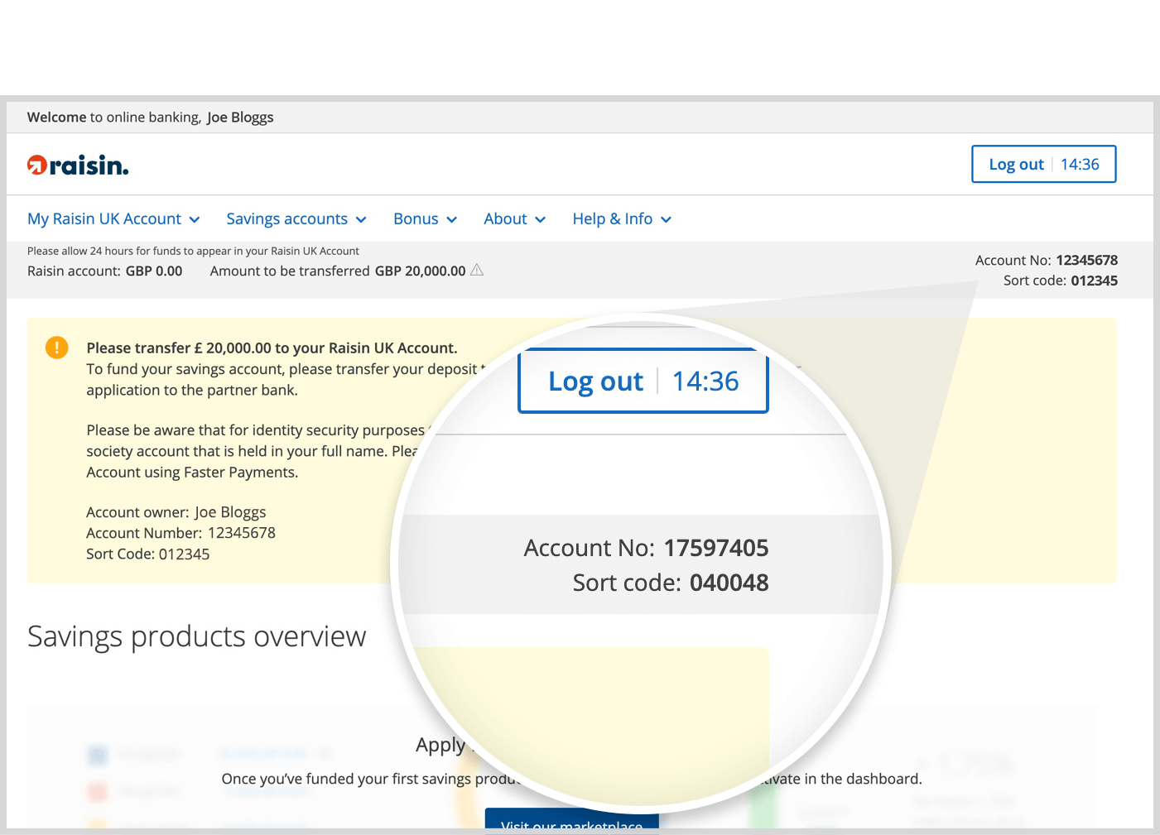Select the 'Sort Code: 012345' line in yellow notice
Screen dimensions: 1160x835
(148, 554)
